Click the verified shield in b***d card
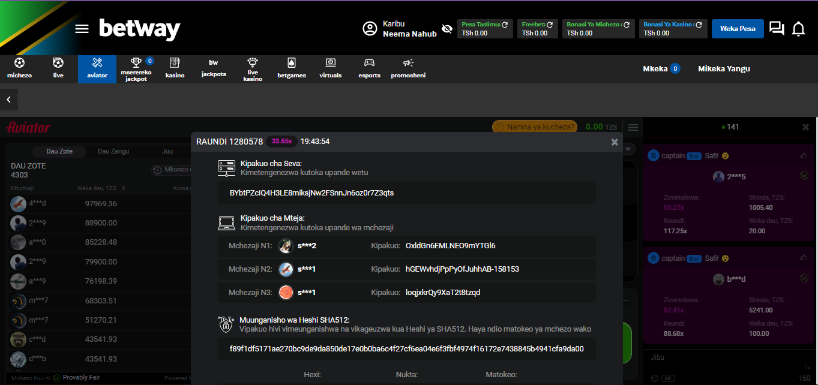Screen dimensions: 818x385 click(x=804, y=278)
